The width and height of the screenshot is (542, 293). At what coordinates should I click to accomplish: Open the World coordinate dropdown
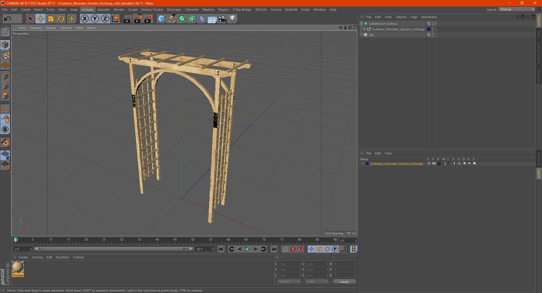pyautogui.click(x=289, y=281)
